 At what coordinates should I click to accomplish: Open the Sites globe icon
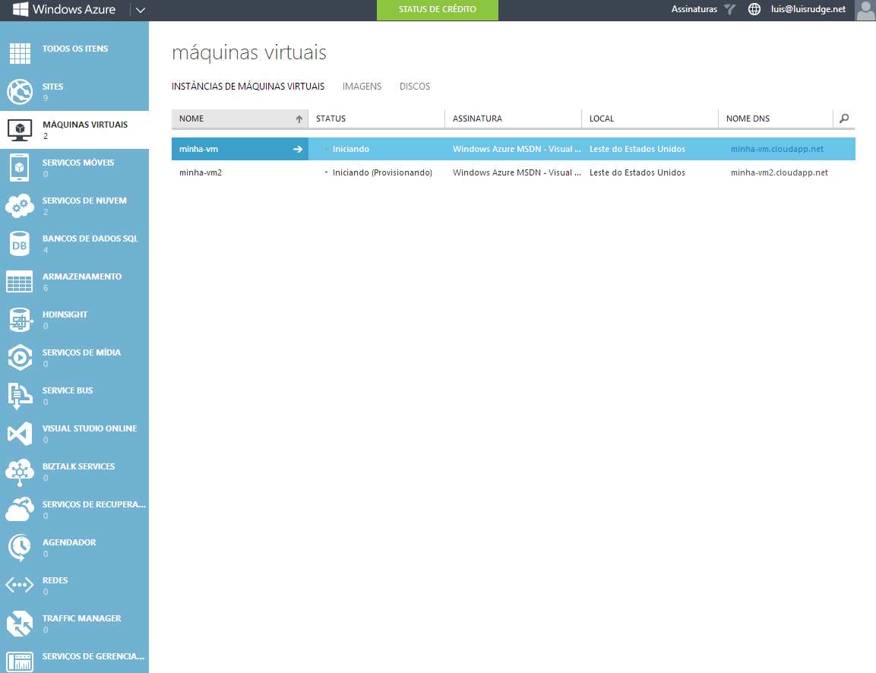[x=20, y=92]
